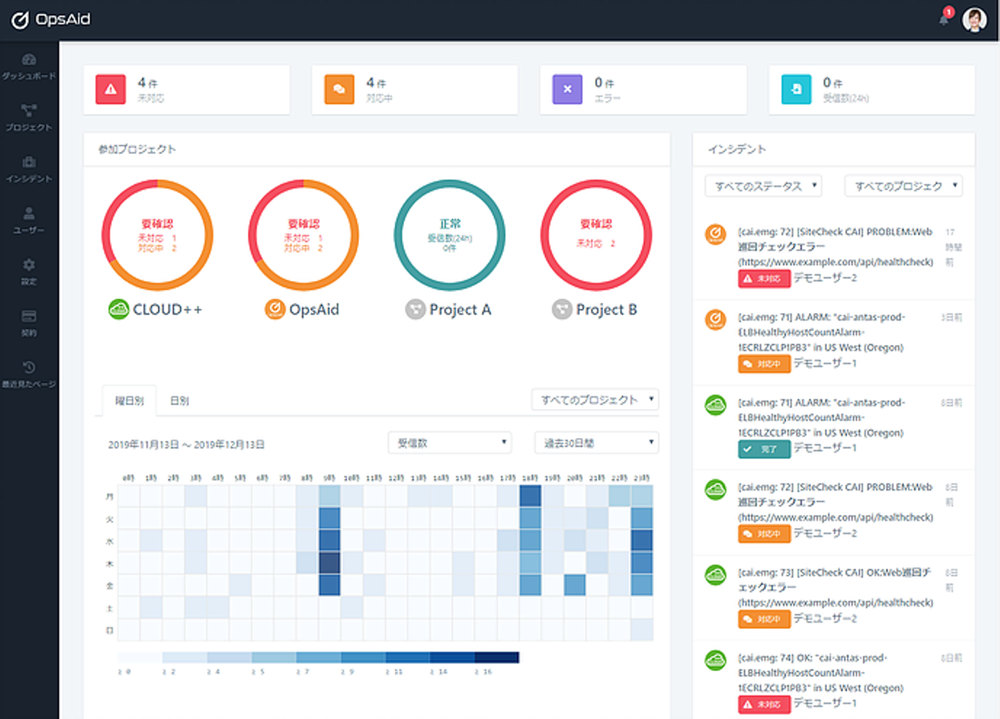Image resolution: width=1000 pixels, height=719 pixels.
Task: Click cloud icon of cai.emg:74 incident
Action: click(715, 660)
